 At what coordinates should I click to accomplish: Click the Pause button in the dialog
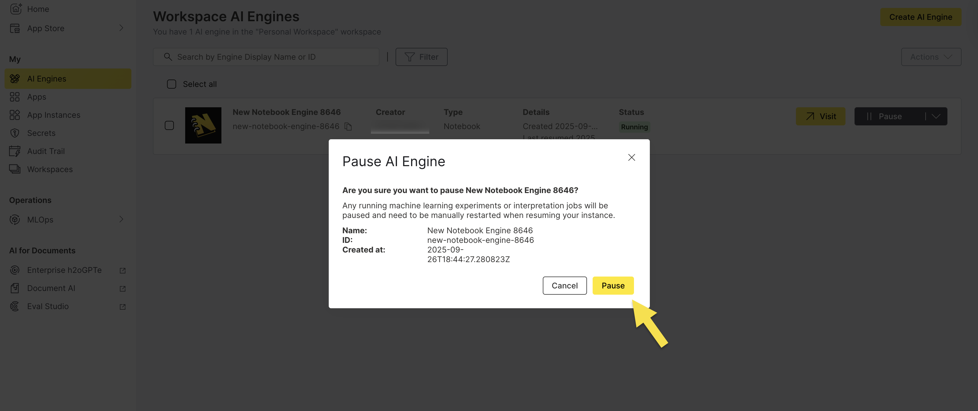(613, 285)
